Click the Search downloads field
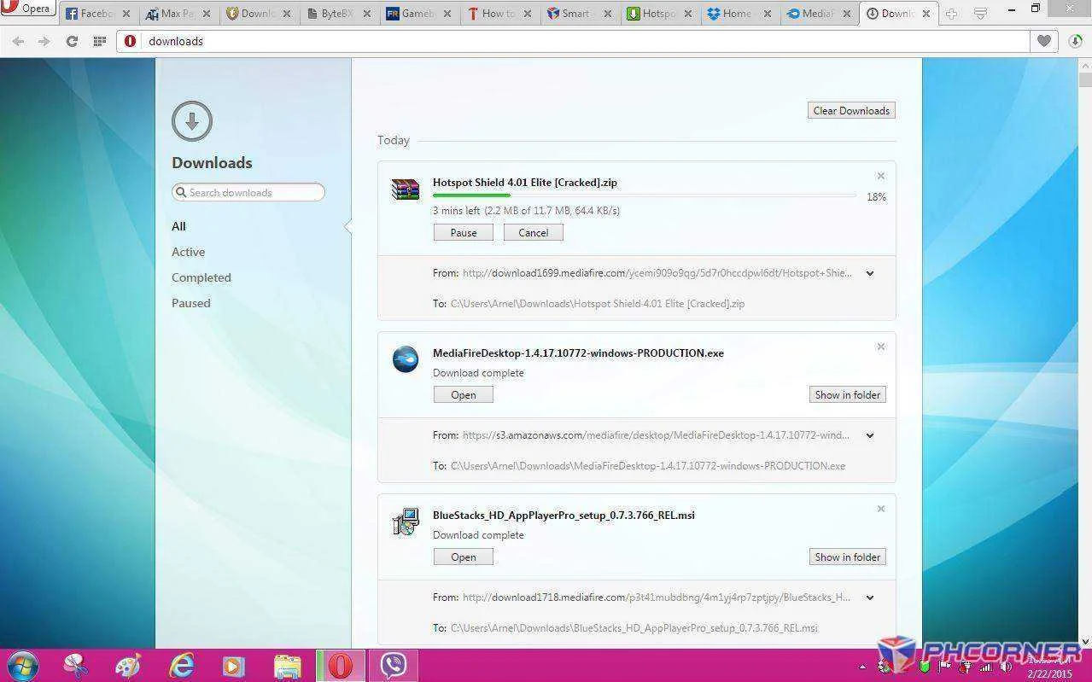The image size is (1092, 682). click(x=248, y=192)
